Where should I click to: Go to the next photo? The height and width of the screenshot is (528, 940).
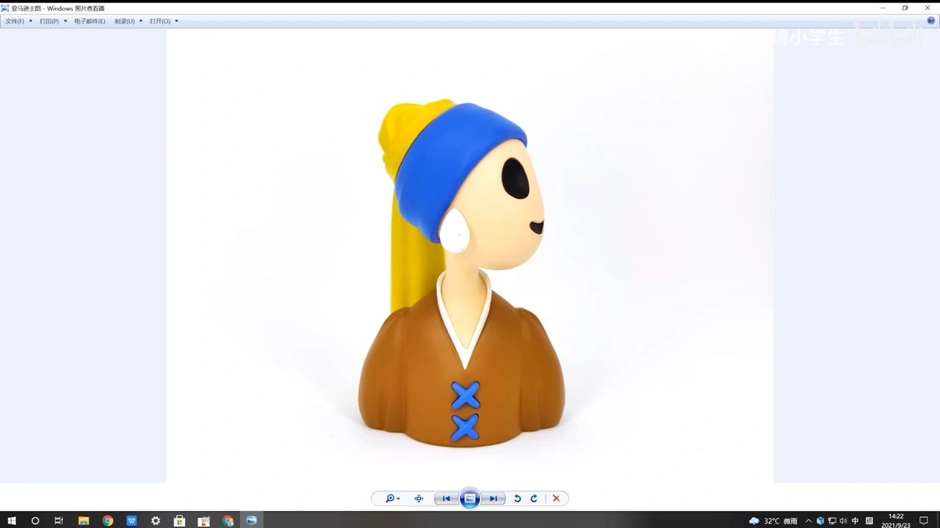click(494, 499)
